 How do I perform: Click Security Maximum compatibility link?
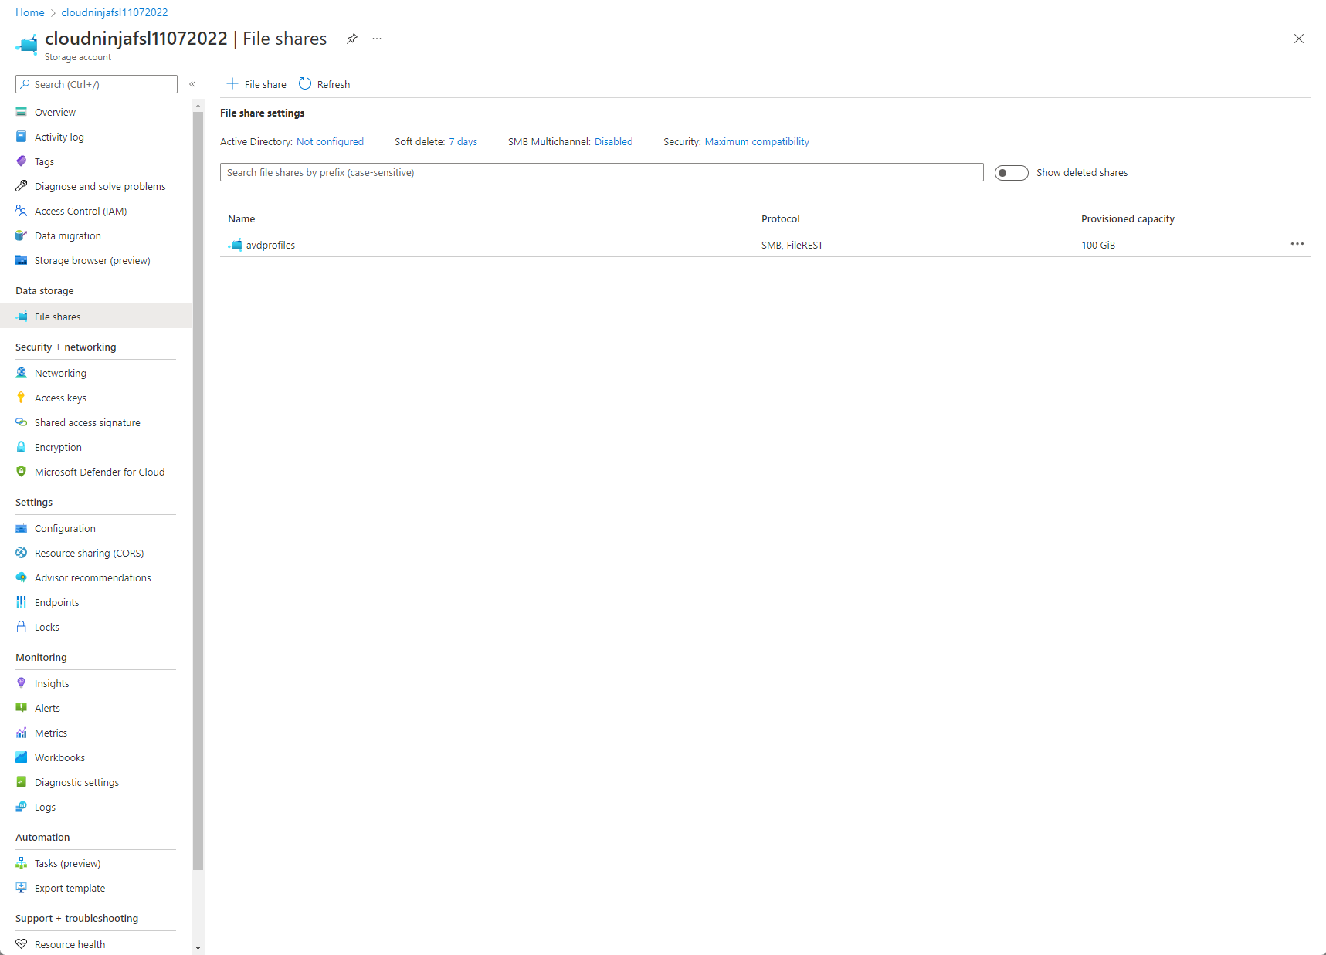757,142
